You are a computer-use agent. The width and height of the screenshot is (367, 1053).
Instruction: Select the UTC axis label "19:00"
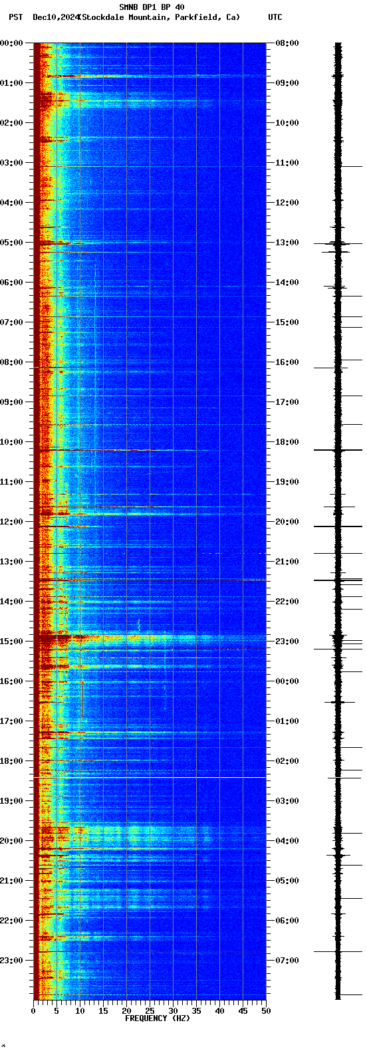click(x=287, y=482)
